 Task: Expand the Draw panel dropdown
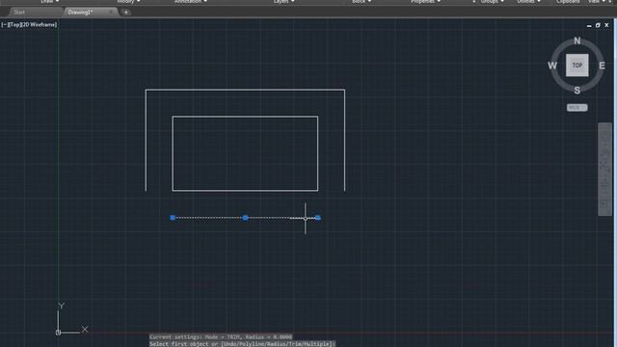50,2
